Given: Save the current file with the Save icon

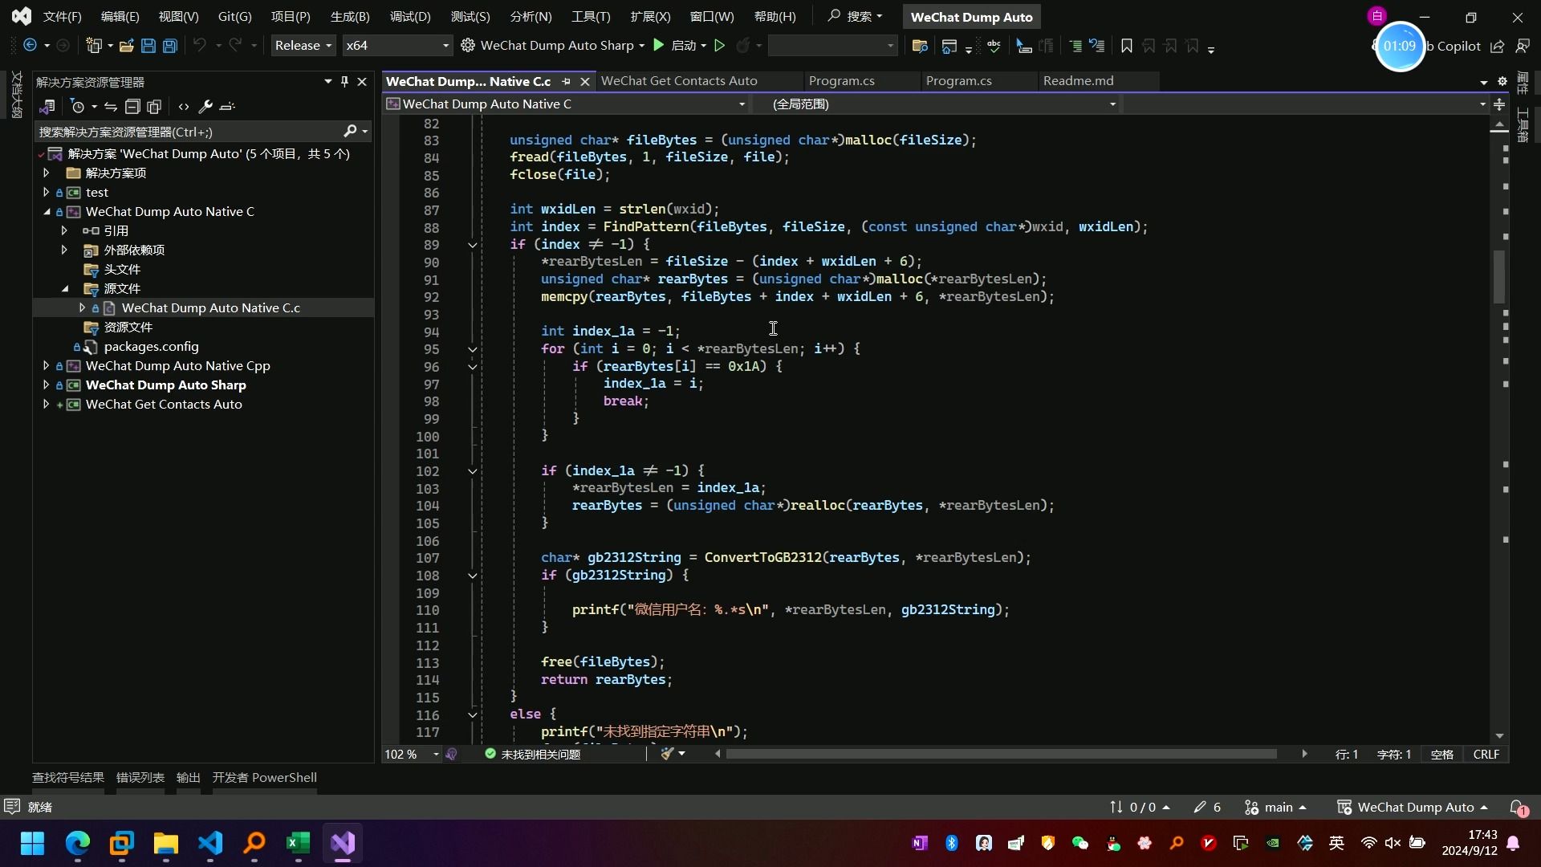Looking at the screenshot, I should tap(148, 46).
